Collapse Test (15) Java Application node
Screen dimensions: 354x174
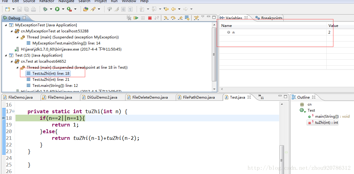coord(6,55)
